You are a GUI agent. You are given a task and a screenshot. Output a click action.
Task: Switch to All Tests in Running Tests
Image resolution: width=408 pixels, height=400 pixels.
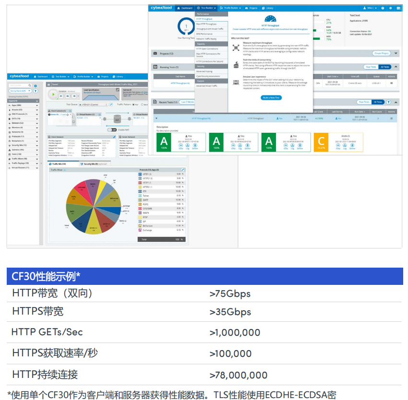[384, 67]
